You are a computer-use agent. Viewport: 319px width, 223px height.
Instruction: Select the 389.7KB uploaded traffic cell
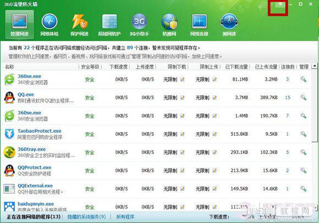coord(269,98)
